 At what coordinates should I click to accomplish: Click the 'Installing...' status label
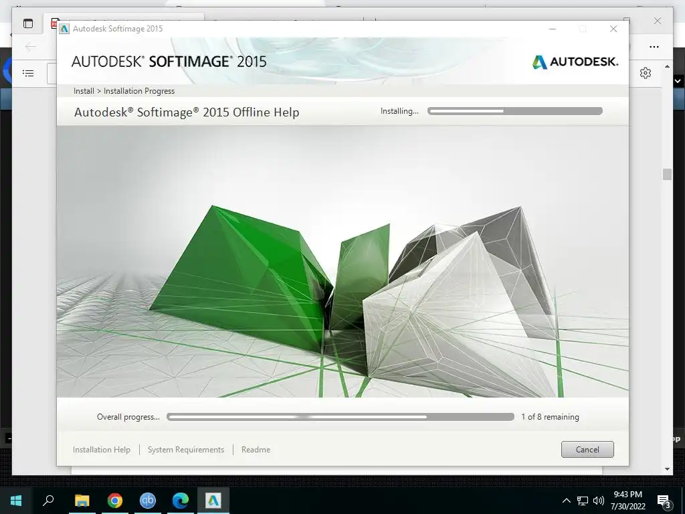(x=399, y=111)
